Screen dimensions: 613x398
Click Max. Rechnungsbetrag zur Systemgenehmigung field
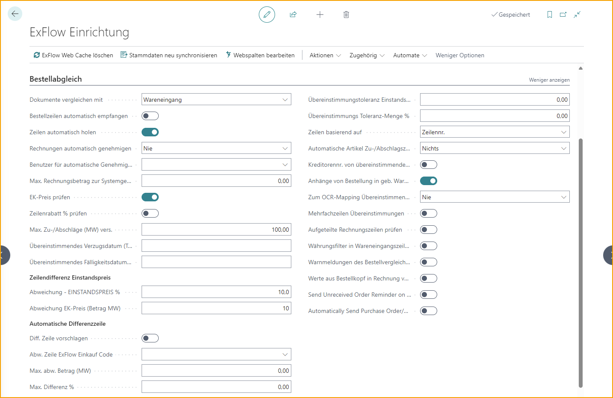point(216,181)
